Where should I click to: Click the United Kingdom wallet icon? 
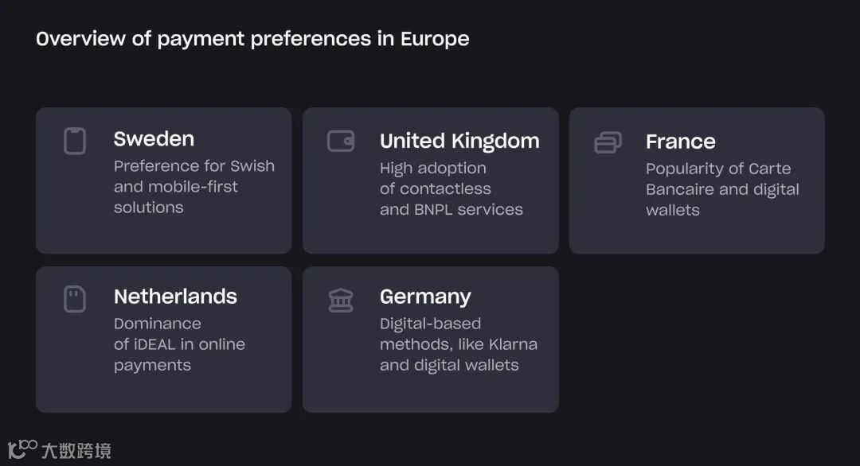pyautogui.click(x=341, y=141)
